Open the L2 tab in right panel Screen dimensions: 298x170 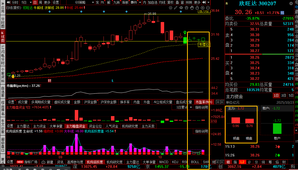[x=242, y=162]
